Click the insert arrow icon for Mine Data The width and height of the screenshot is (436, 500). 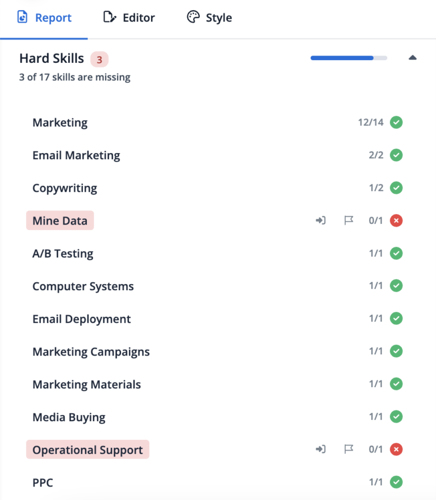pyautogui.click(x=321, y=221)
